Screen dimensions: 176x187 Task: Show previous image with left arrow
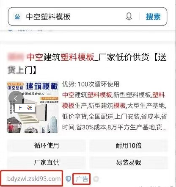pos(16,98)
